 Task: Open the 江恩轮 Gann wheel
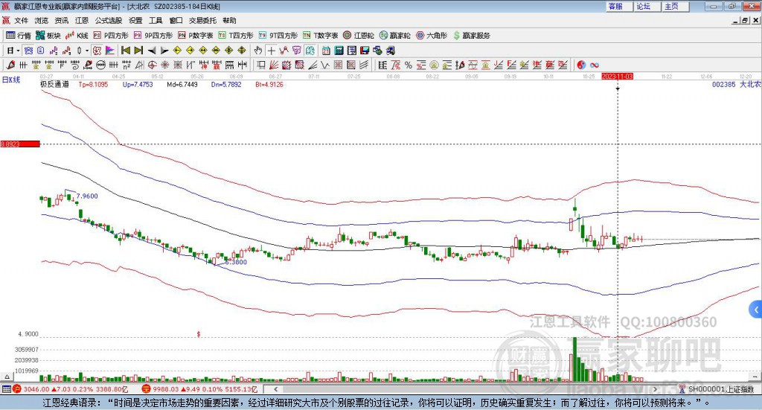click(359, 36)
